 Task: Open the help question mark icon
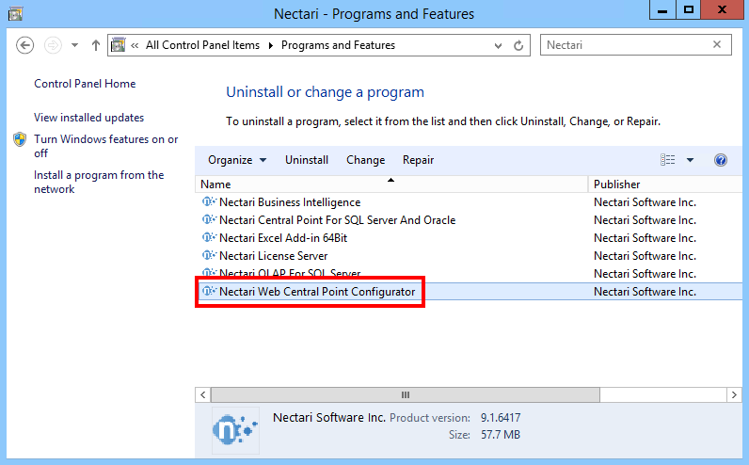[721, 160]
